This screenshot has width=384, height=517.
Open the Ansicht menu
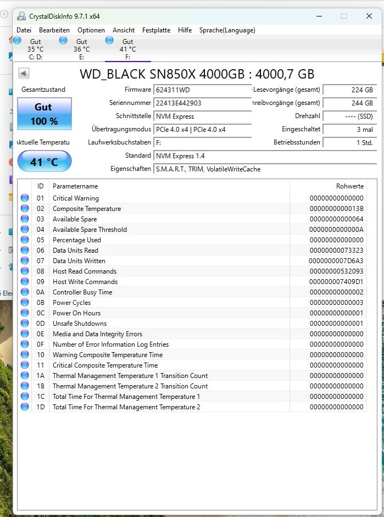click(124, 30)
